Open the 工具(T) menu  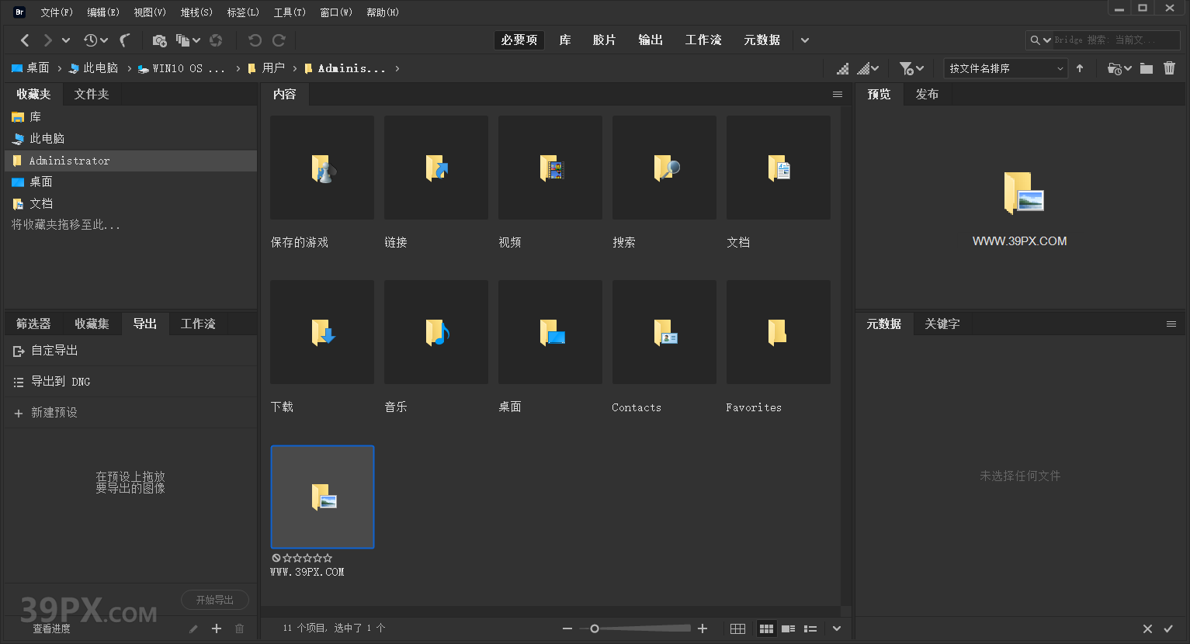290,12
